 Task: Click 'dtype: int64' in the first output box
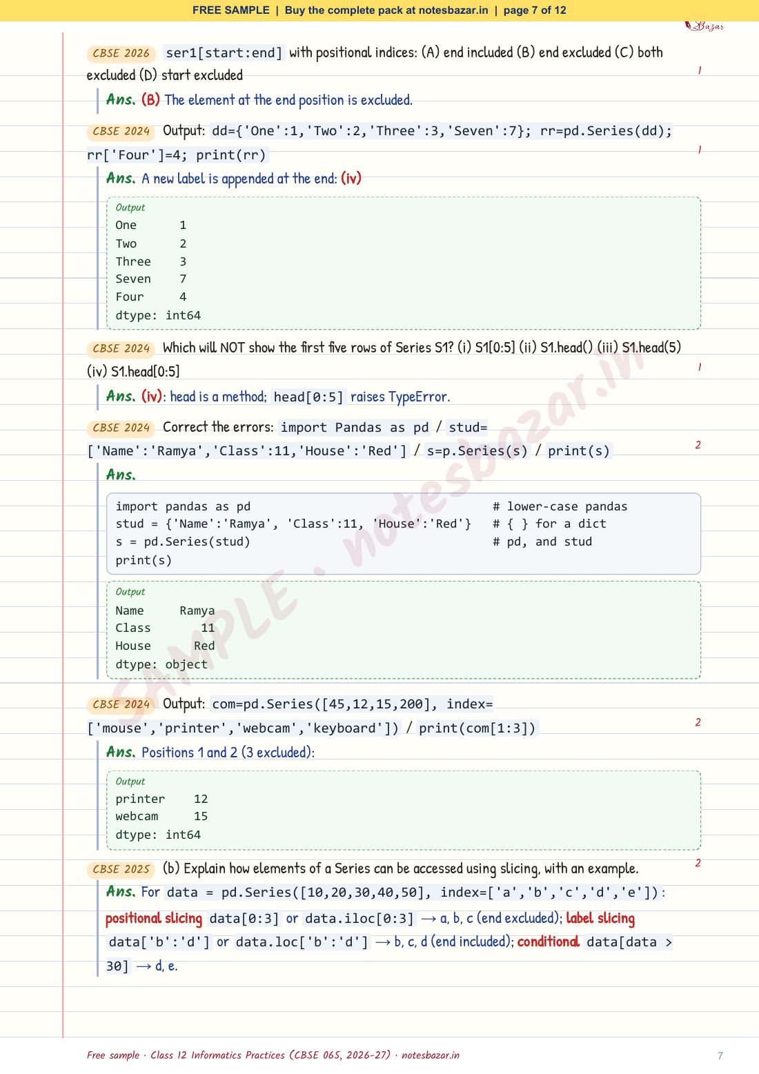coord(158,315)
